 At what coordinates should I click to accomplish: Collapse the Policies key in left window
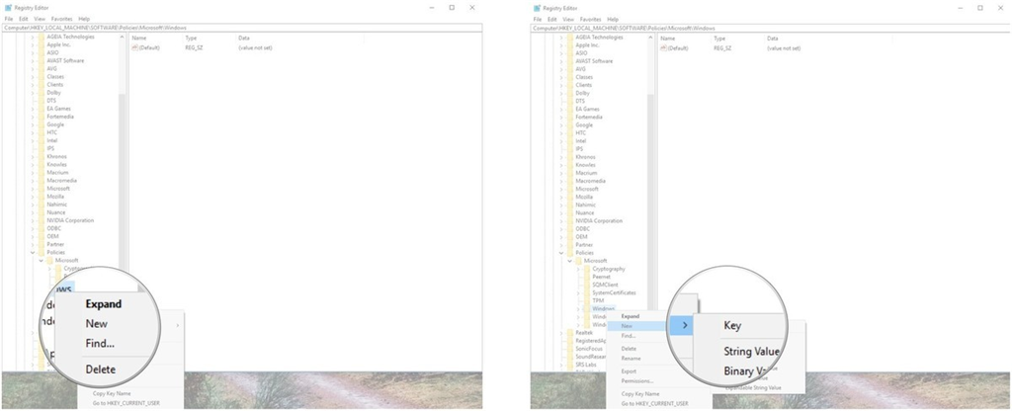coord(33,252)
